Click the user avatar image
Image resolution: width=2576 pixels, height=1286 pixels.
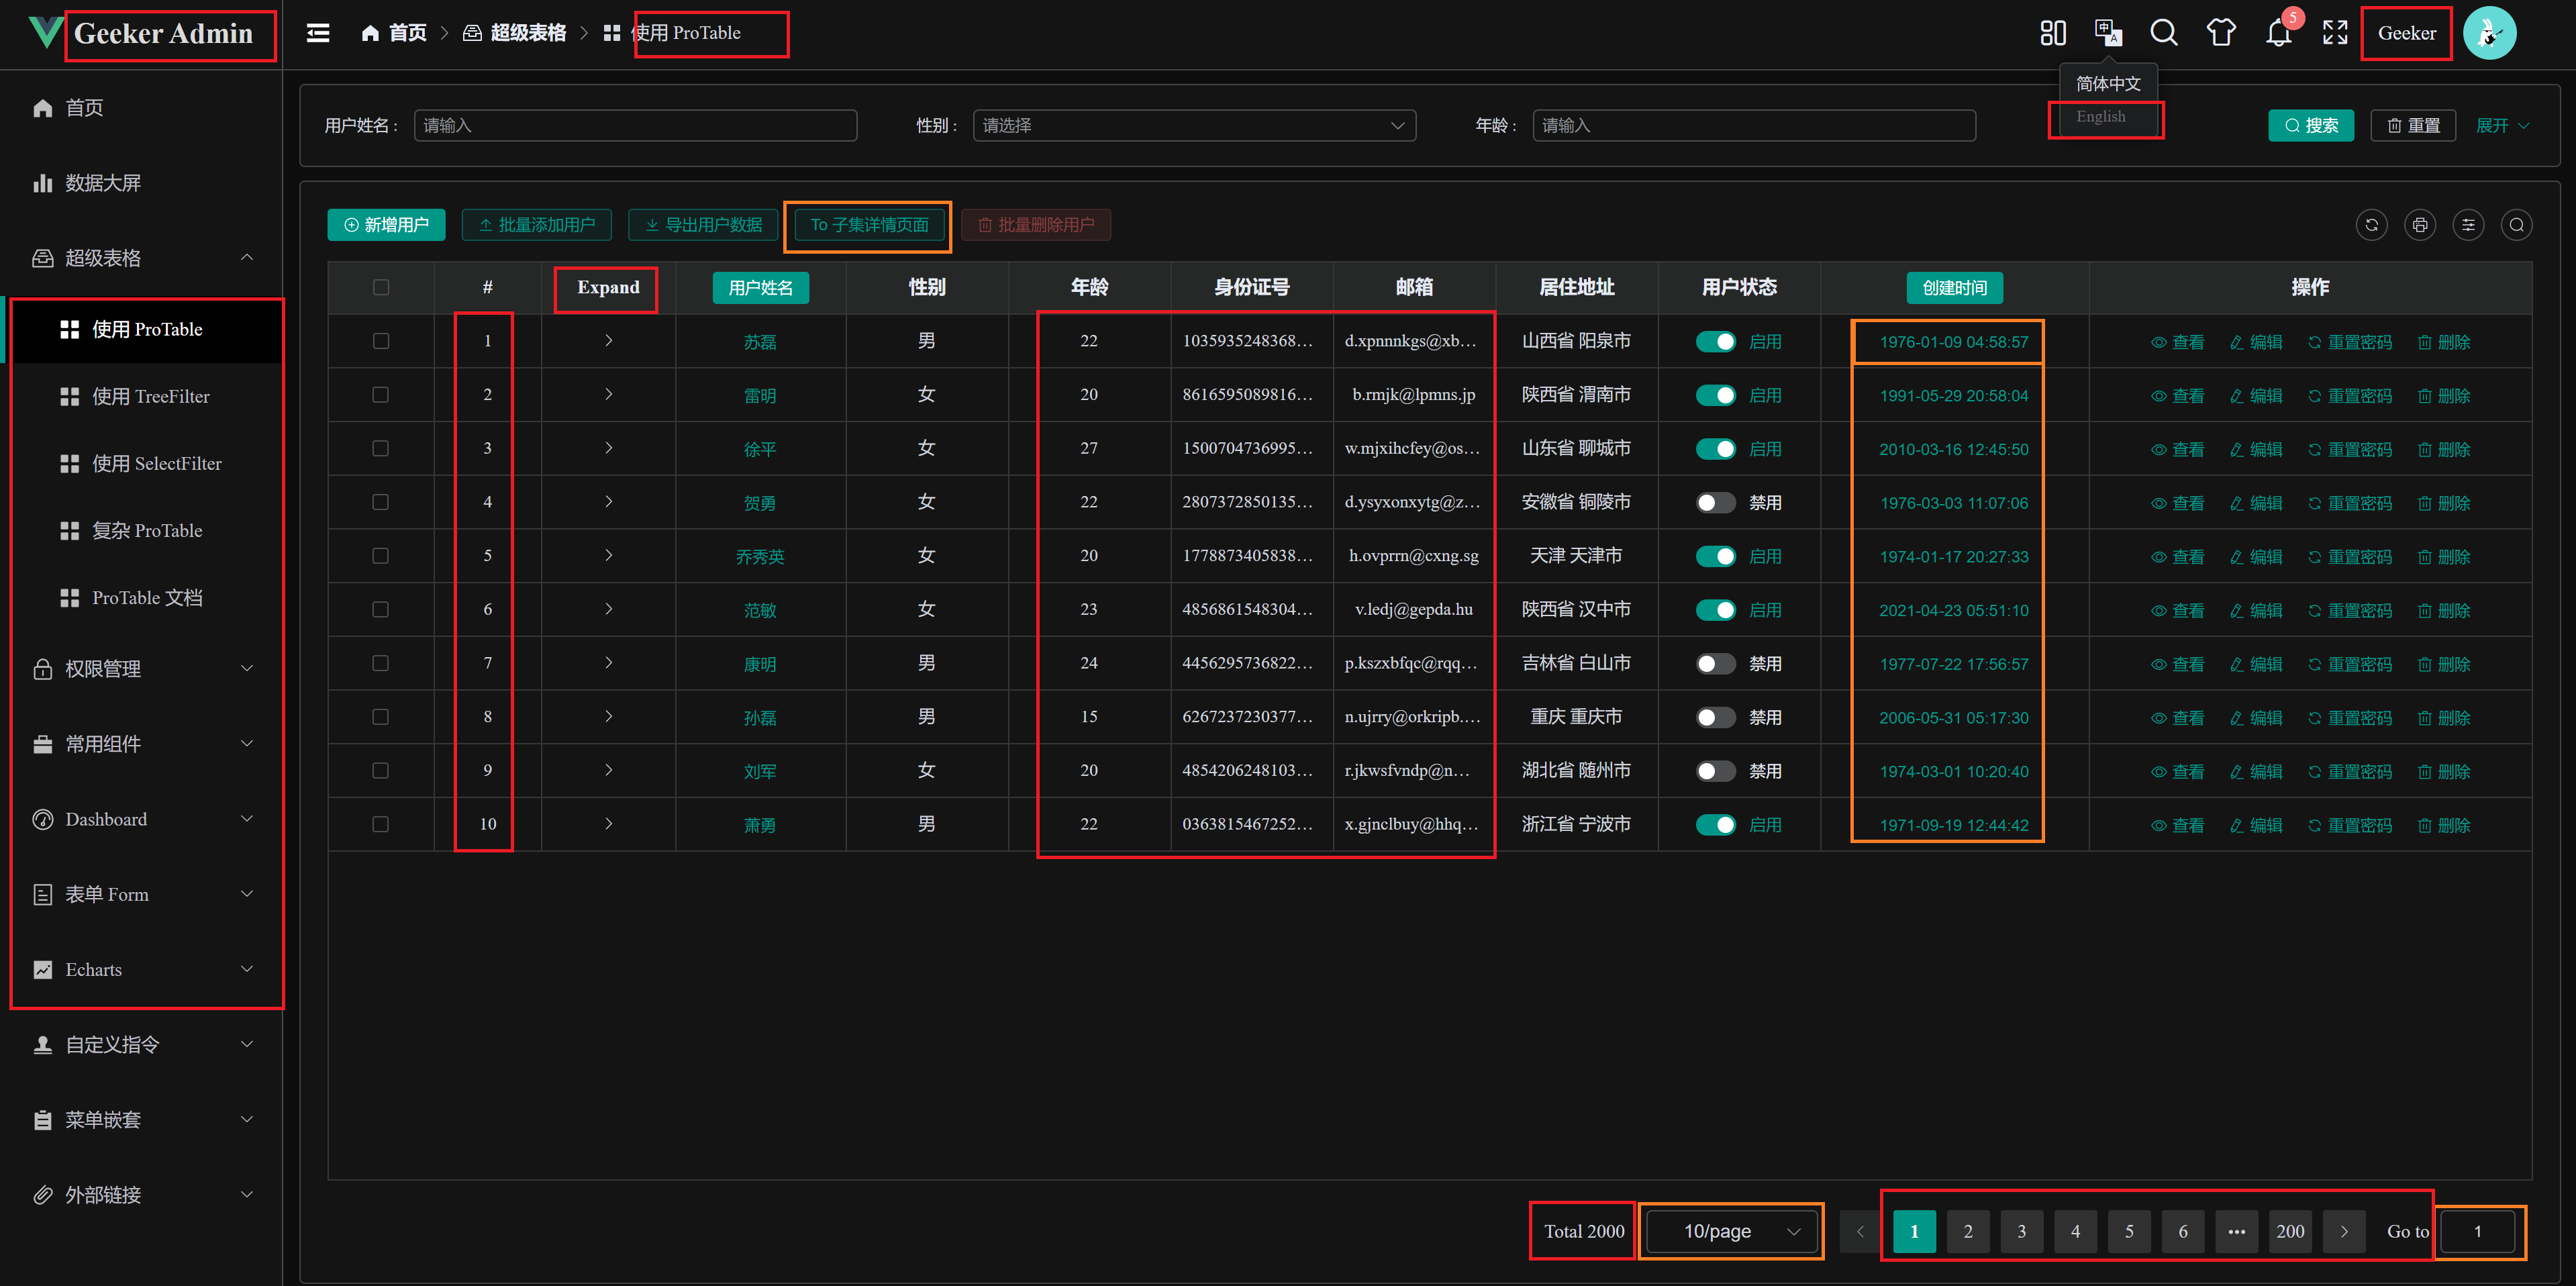point(2489,33)
